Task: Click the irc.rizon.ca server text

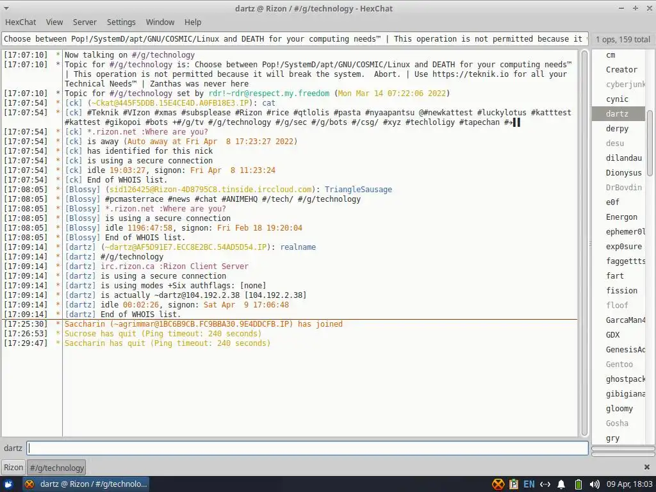Action: pos(127,266)
